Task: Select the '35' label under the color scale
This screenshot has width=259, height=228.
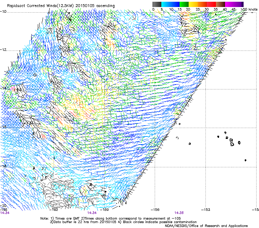Action: click(x=216, y=9)
